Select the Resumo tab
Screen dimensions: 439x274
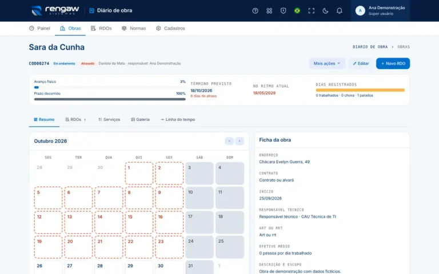click(44, 120)
